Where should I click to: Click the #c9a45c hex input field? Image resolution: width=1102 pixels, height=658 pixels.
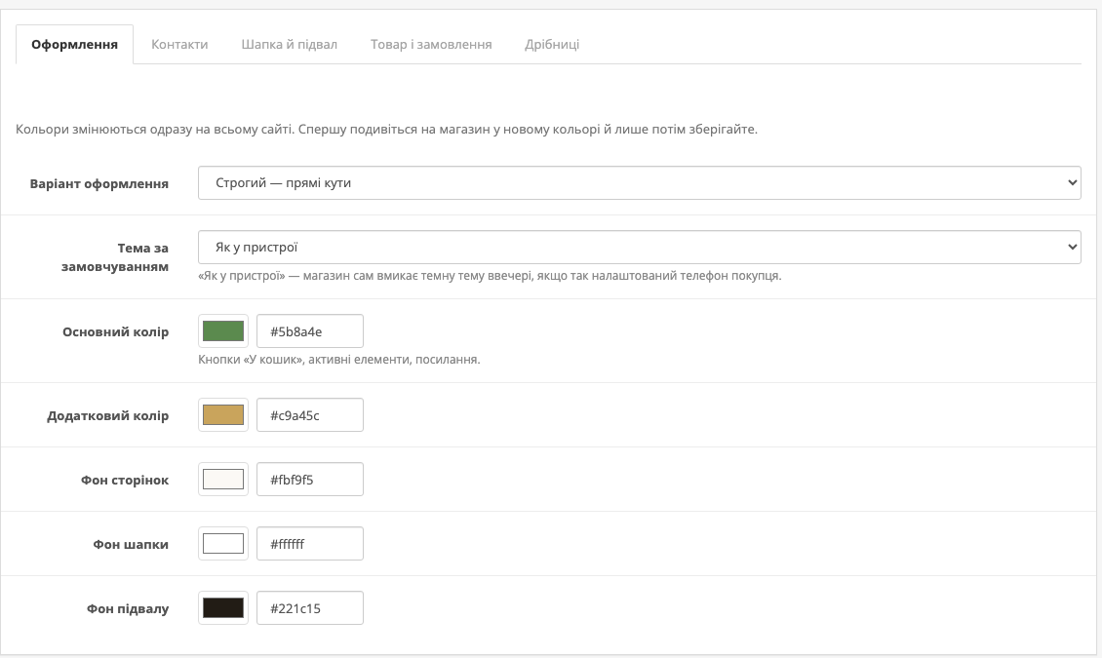[310, 415]
